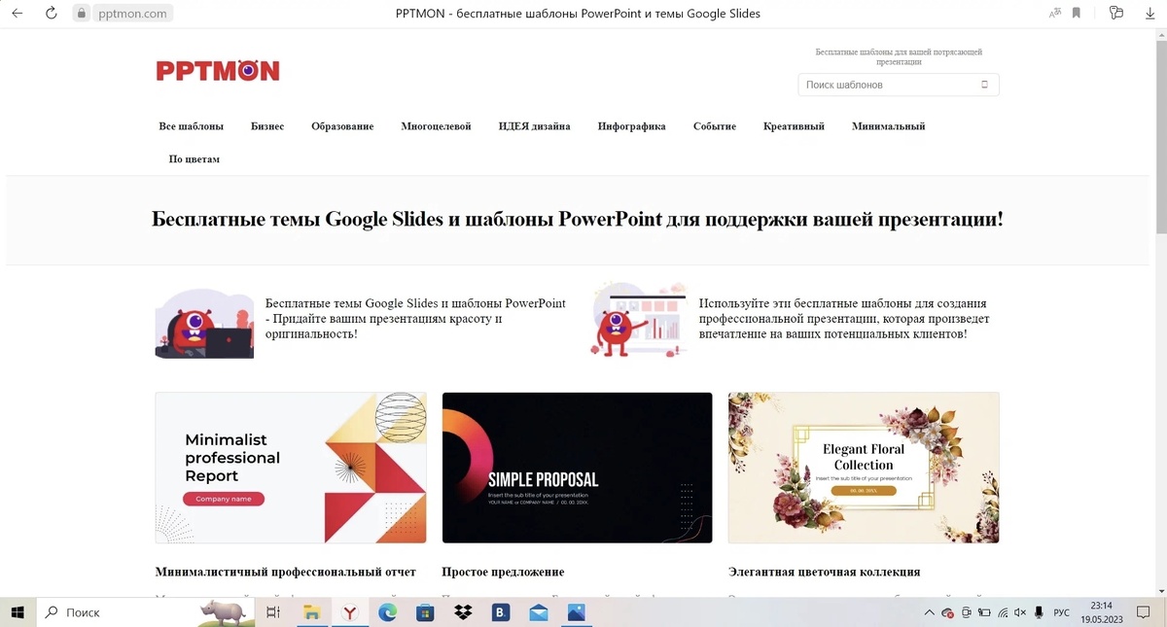Image resolution: width=1167 pixels, height=627 pixels.
Task: Open Task View in the taskbar
Action: [273, 612]
